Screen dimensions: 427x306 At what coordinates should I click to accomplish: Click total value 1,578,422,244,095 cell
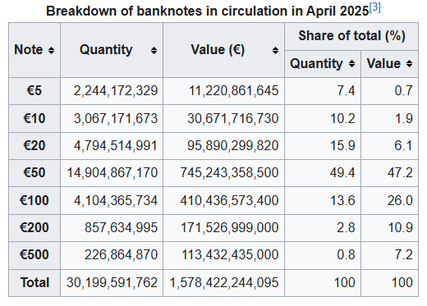coord(223,283)
